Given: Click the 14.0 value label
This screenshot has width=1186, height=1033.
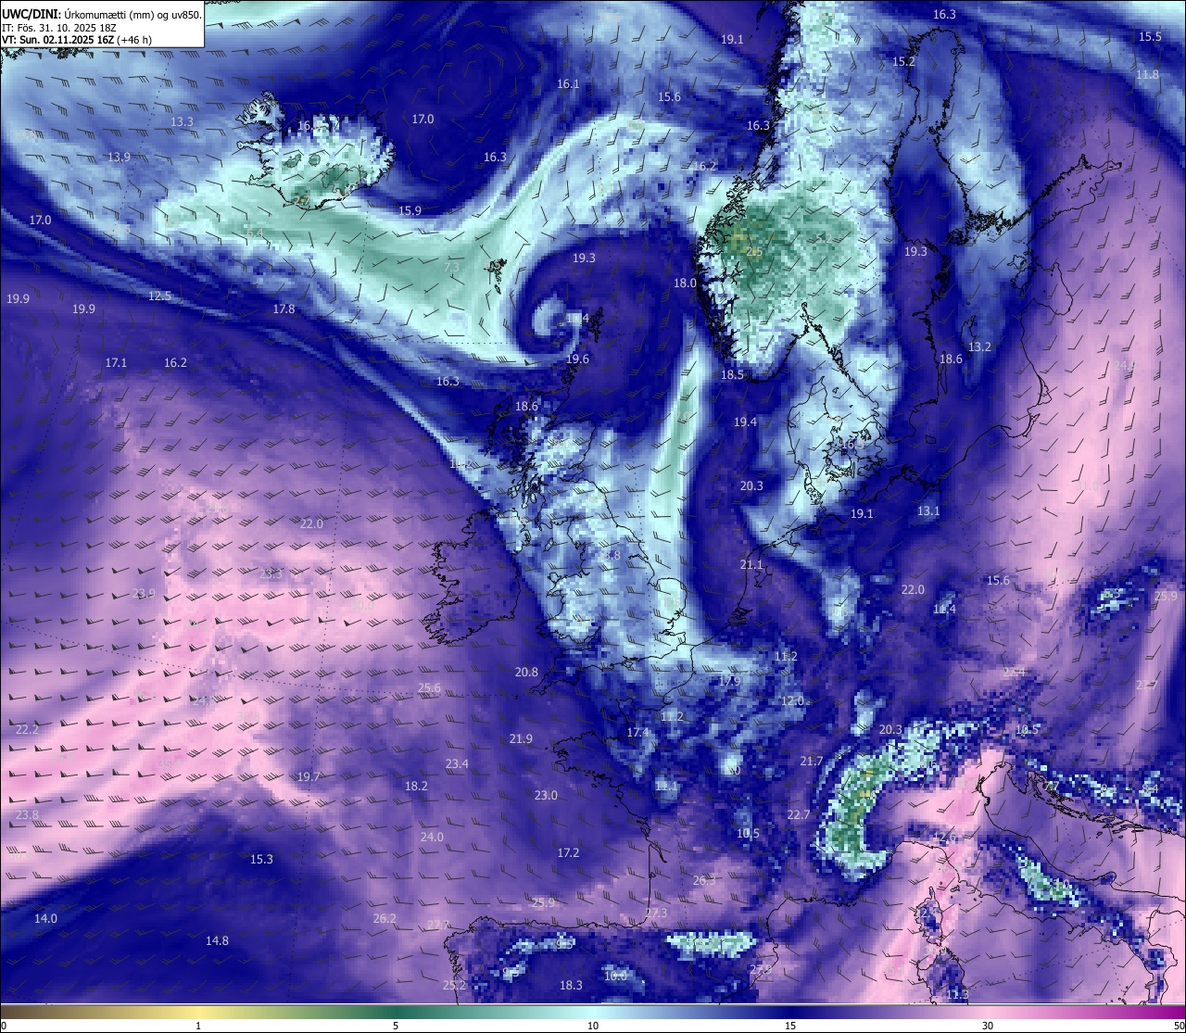Looking at the screenshot, I should (x=45, y=918).
